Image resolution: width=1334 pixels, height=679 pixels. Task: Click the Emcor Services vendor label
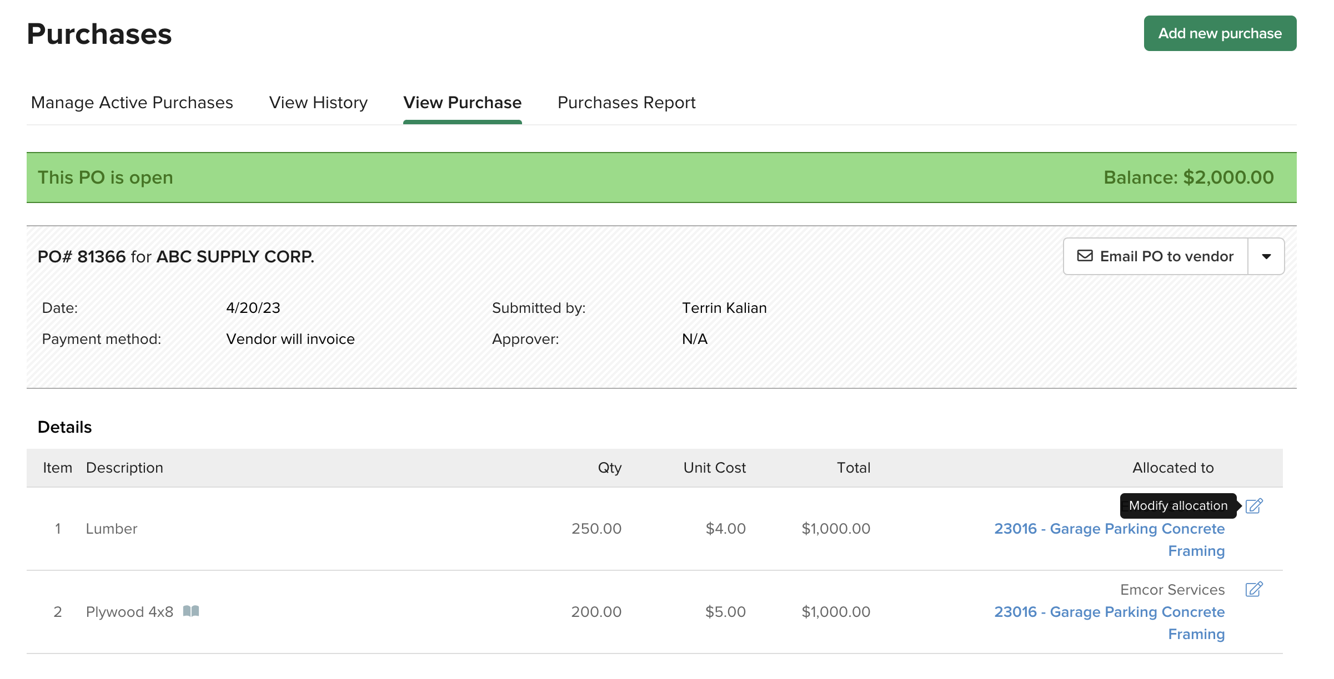point(1172,590)
